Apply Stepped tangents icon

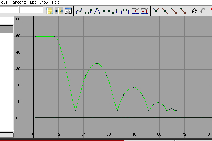pyautogui.click(x=116, y=11)
